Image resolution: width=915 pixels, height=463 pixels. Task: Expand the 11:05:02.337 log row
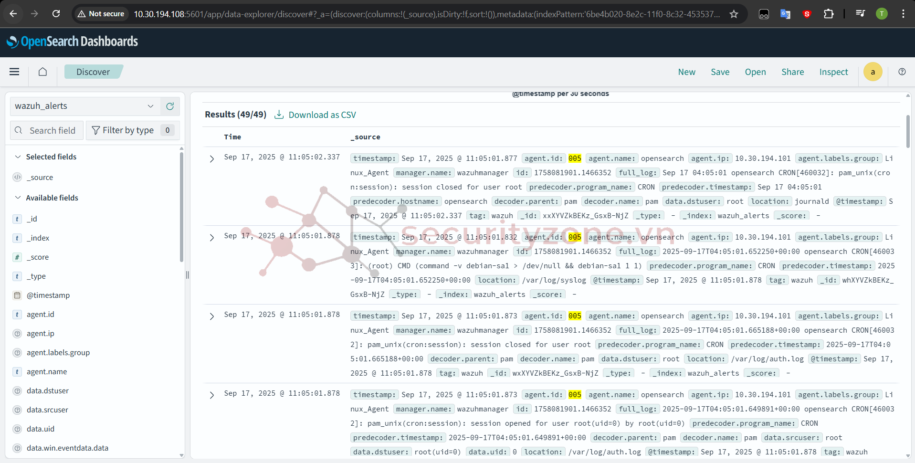(212, 159)
